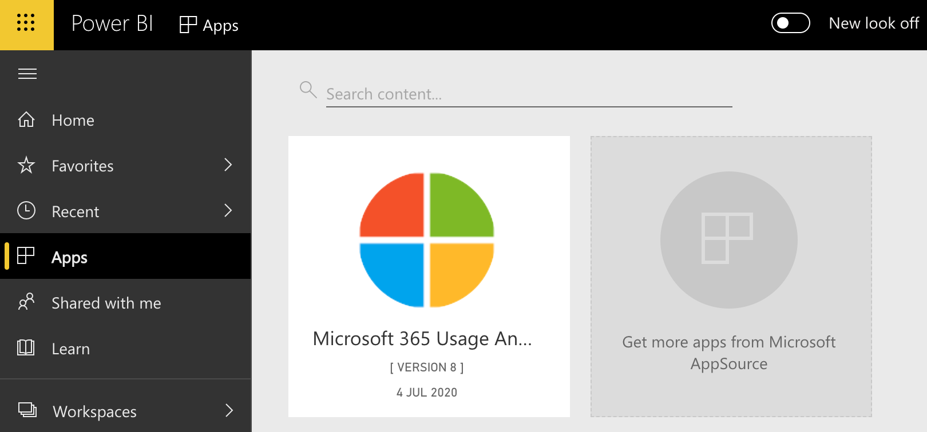Expand the Favorites flyout chevron

click(x=228, y=165)
